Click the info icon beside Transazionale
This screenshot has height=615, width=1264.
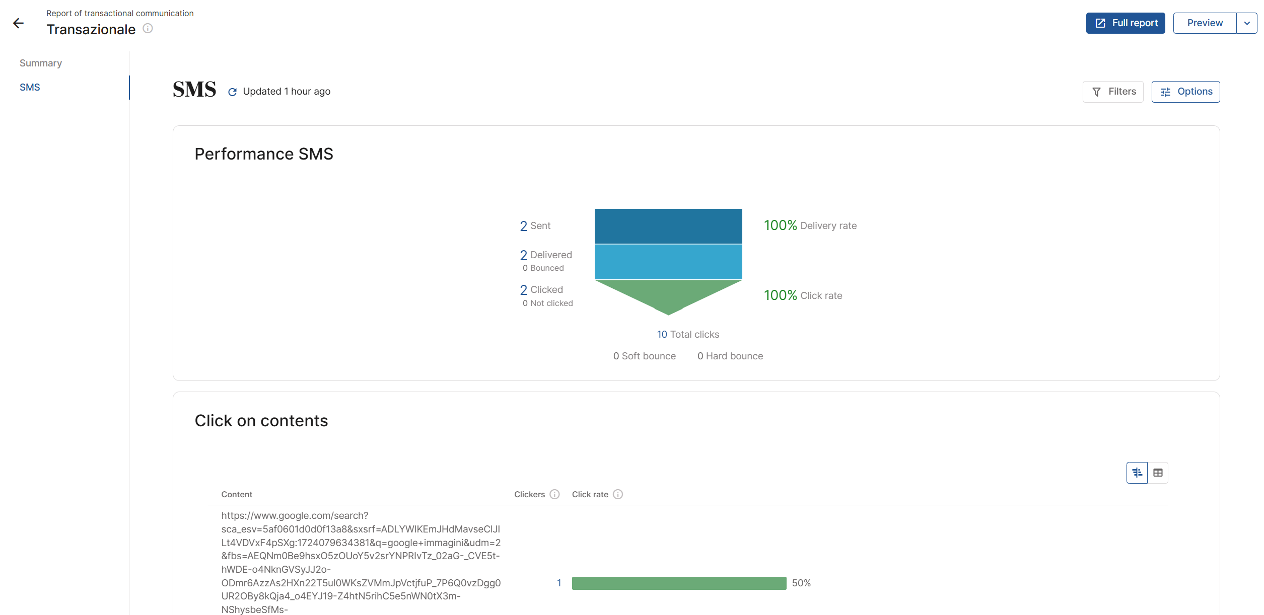click(148, 29)
